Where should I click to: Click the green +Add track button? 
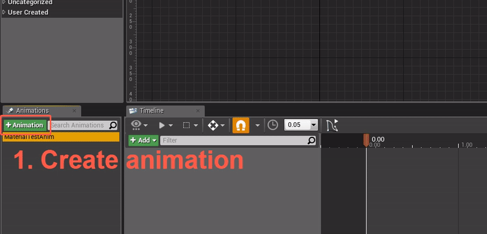pos(144,140)
